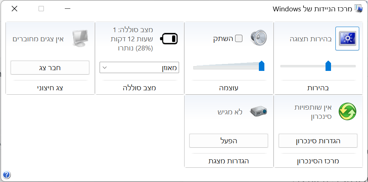Viewport: 368px width, 182px height.
Task: Click the speaker volume icon
Action: 259,38
